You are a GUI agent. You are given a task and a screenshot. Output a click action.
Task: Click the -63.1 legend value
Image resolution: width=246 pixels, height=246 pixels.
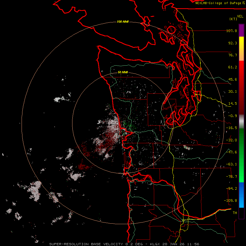[x=232, y=164]
